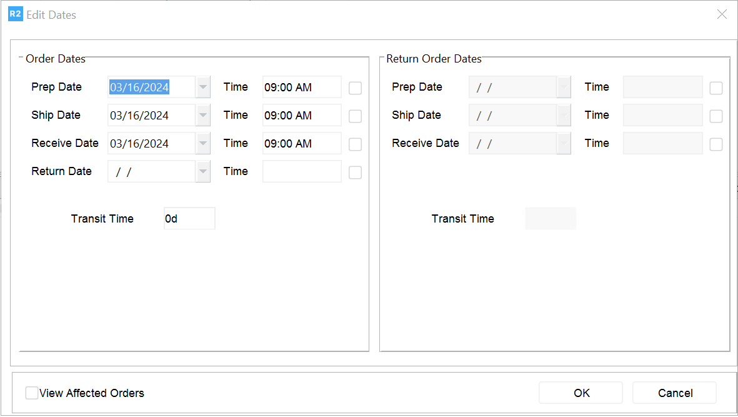Select the Order Ship Date time field

click(301, 116)
